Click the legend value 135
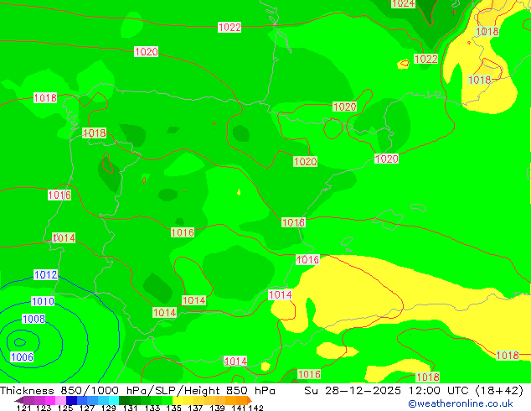This screenshot has width=531, height=411. (x=173, y=408)
